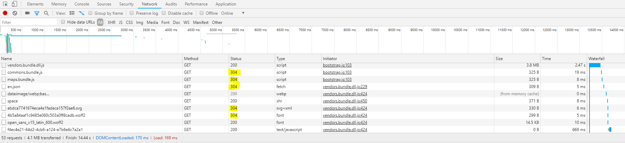Switch to the Console tab

pos(82,4)
